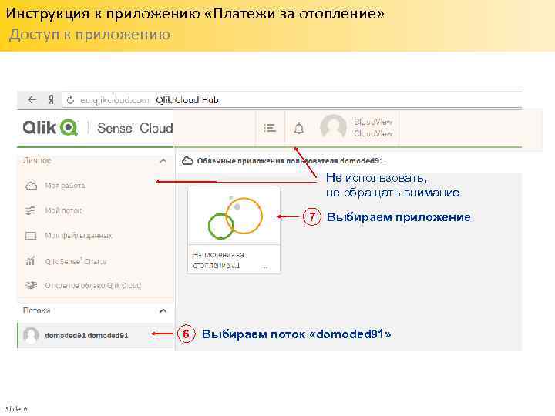Open Открытие облако Qlik Cloud item
Screen dimensions: 555x416
(92, 285)
